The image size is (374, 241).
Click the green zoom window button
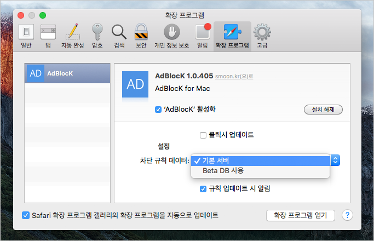click(x=43, y=15)
